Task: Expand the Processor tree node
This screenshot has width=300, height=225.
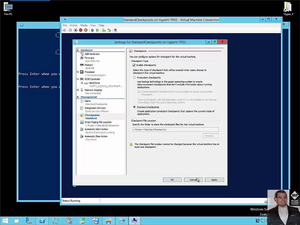Action: 78,72
